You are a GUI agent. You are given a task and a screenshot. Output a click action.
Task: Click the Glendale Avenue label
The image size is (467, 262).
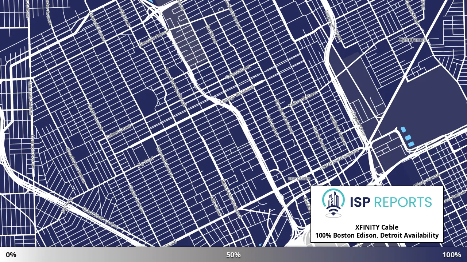154,38
